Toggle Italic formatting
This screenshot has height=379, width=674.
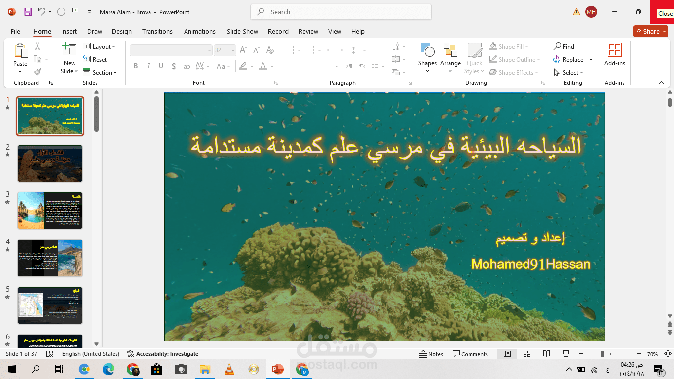[x=149, y=66]
